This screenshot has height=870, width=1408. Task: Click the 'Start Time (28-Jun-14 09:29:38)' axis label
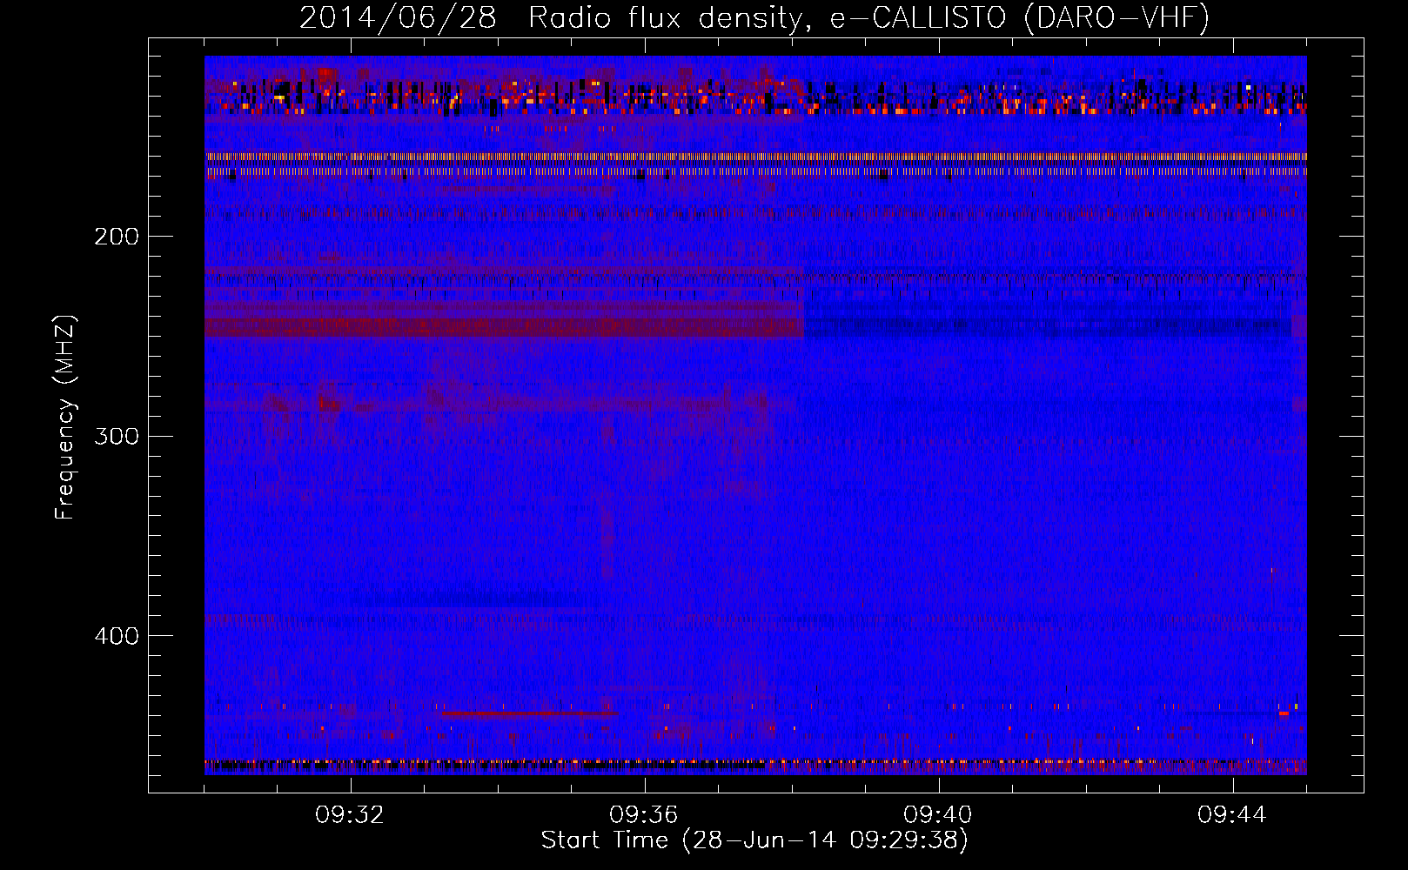point(754,840)
